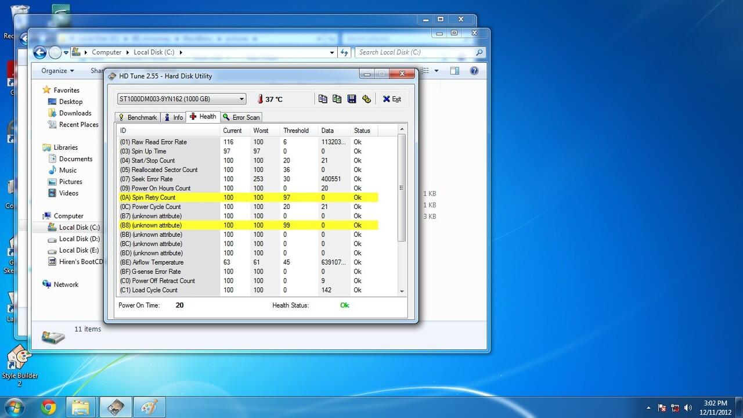
Task: Select Local Disk (E:) in navigation pane
Action: (78, 250)
